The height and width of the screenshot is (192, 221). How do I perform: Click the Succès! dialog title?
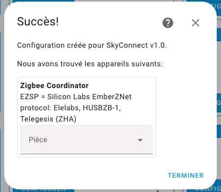coord(38,21)
